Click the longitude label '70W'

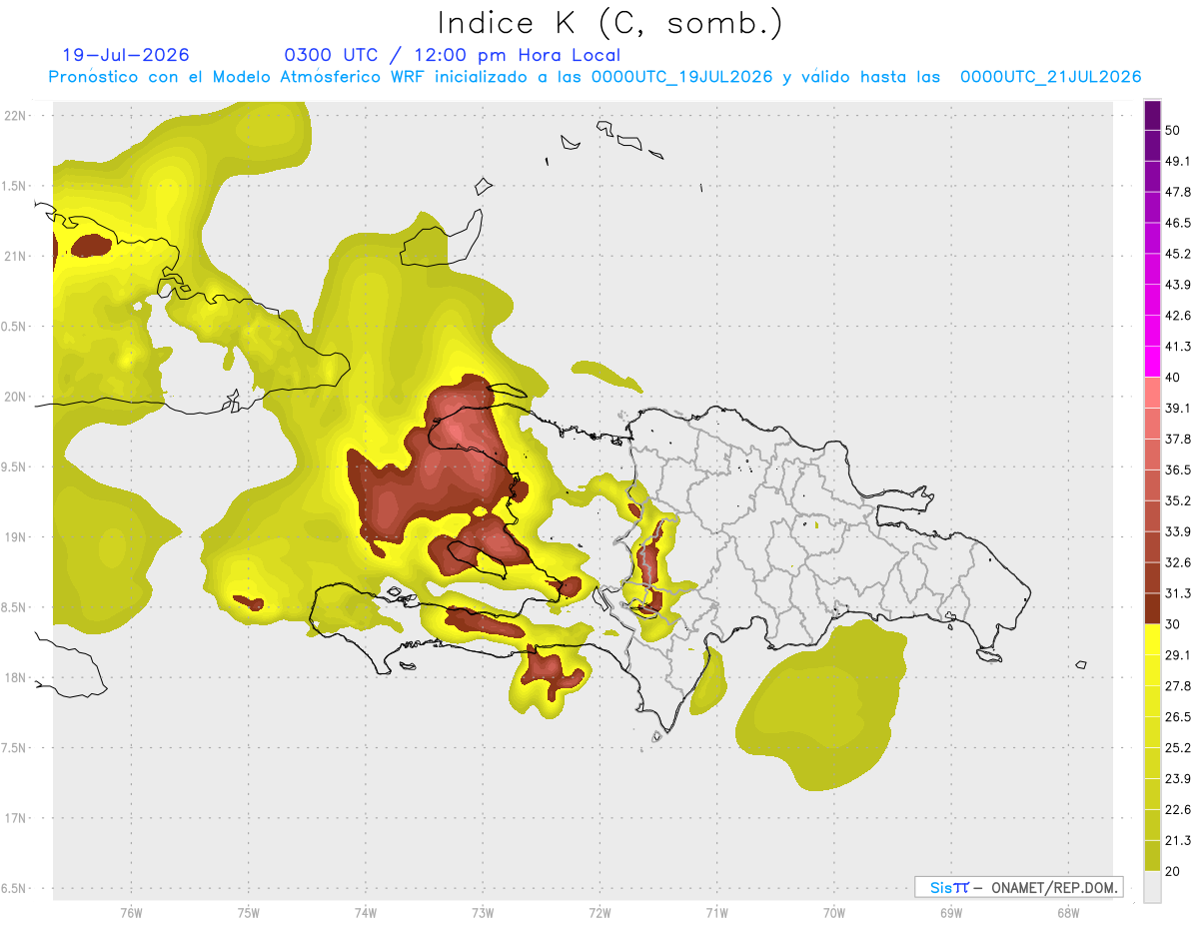(x=833, y=913)
